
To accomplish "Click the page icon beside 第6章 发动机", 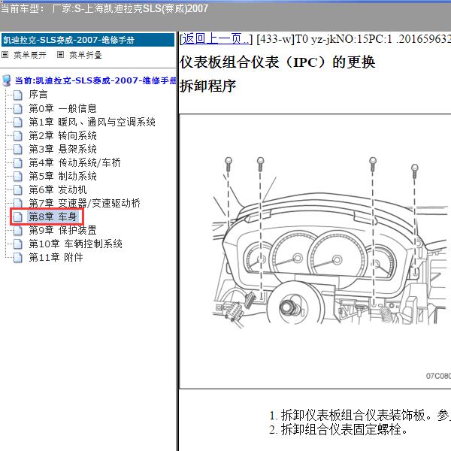I will tap(18, 190).
